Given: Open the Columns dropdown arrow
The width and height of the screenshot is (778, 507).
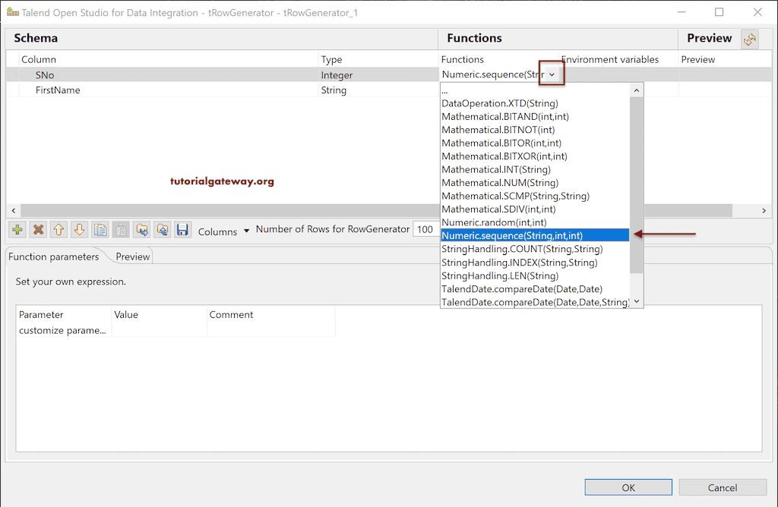Looking at the screenshot, I should 247,231.
